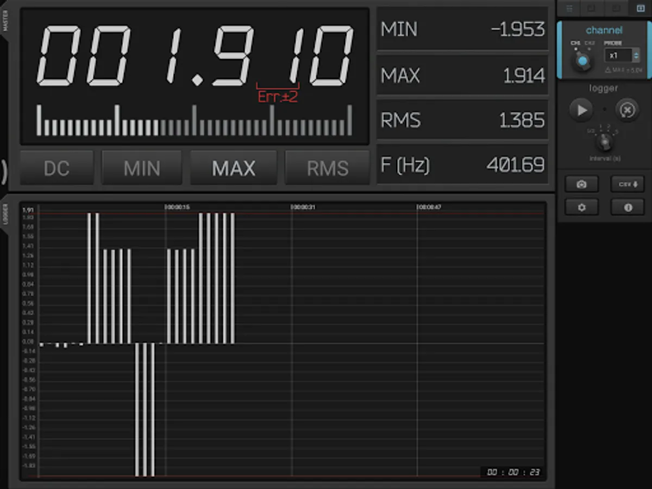The width and height of the screenshot is (652, 489).
Task: Toggle the MIN display mode
Action: pos(142,168)
